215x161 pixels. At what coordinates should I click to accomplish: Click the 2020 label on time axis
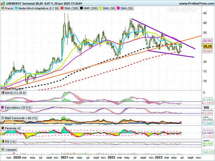(17, 158)
